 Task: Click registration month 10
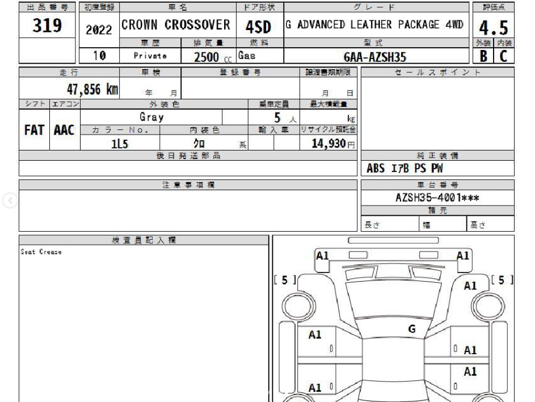(x=99, y=56)
